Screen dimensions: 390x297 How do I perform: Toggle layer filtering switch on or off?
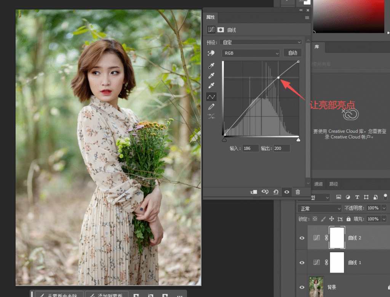(385, 197)
